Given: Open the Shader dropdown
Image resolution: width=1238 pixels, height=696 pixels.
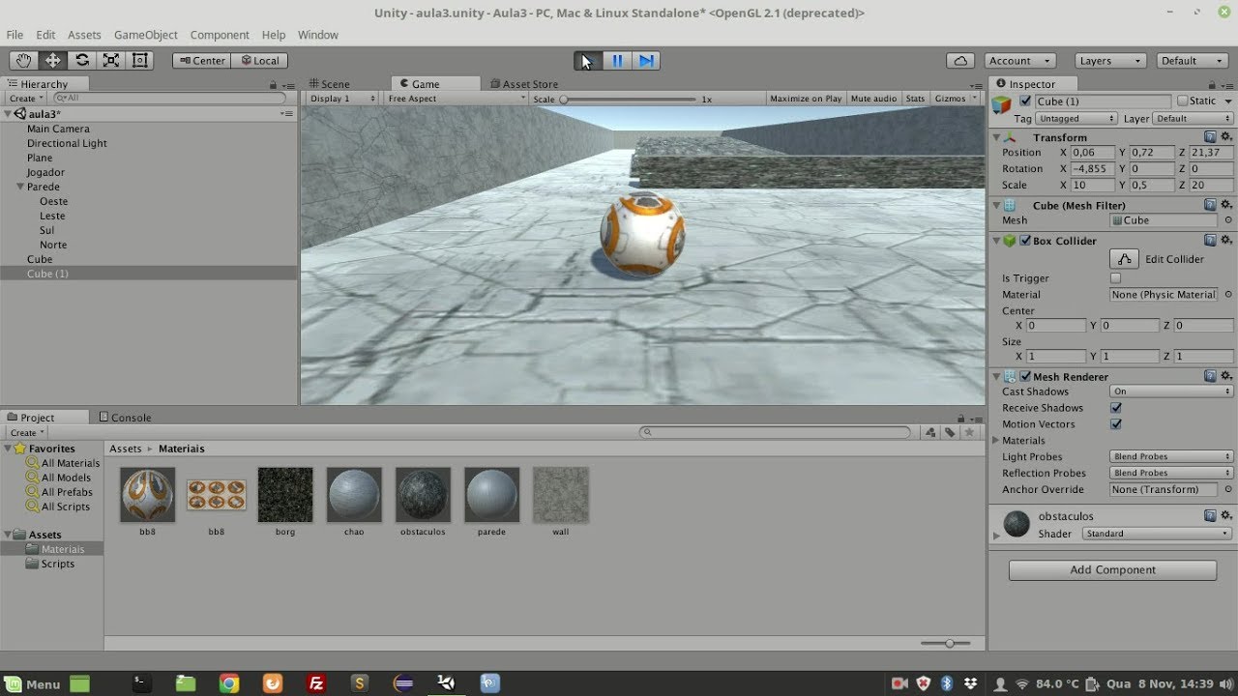Looking at the screenshot, I should (1156, 534).
